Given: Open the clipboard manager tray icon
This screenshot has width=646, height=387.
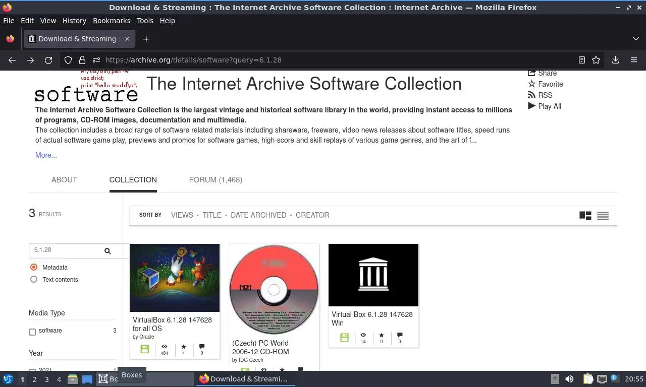Looking at the screenshot, I should click(588, 379).
